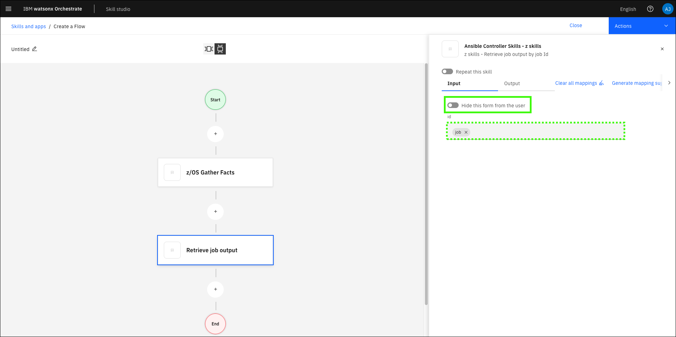Go to Skills and apps breadcrumb
The width and height of the screenshot is (676, 337).
[29, 26]
